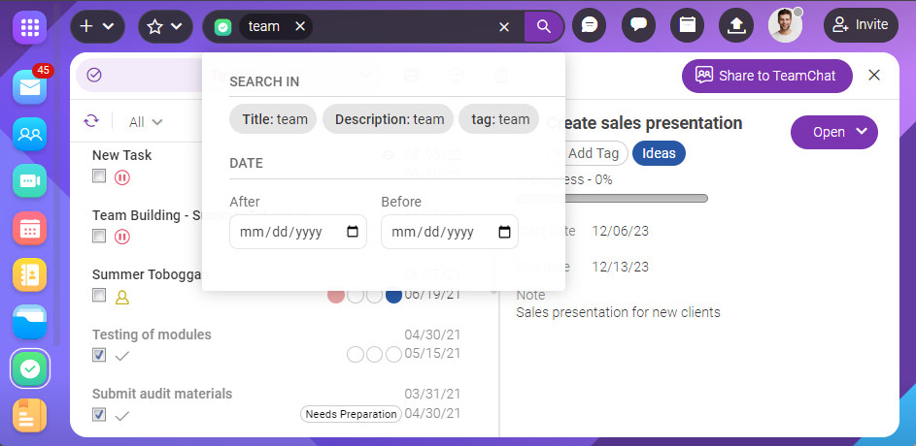Check the New Task checkbox

[x=99, y=176]
